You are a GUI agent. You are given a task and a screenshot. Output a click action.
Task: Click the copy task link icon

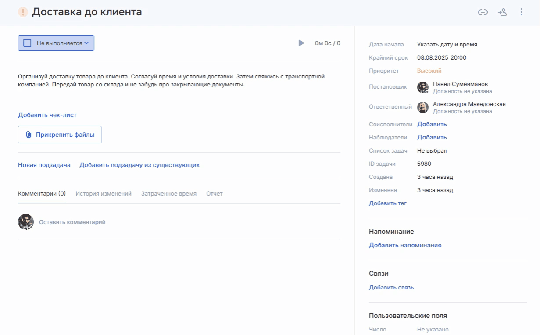(x=483, y=12)
